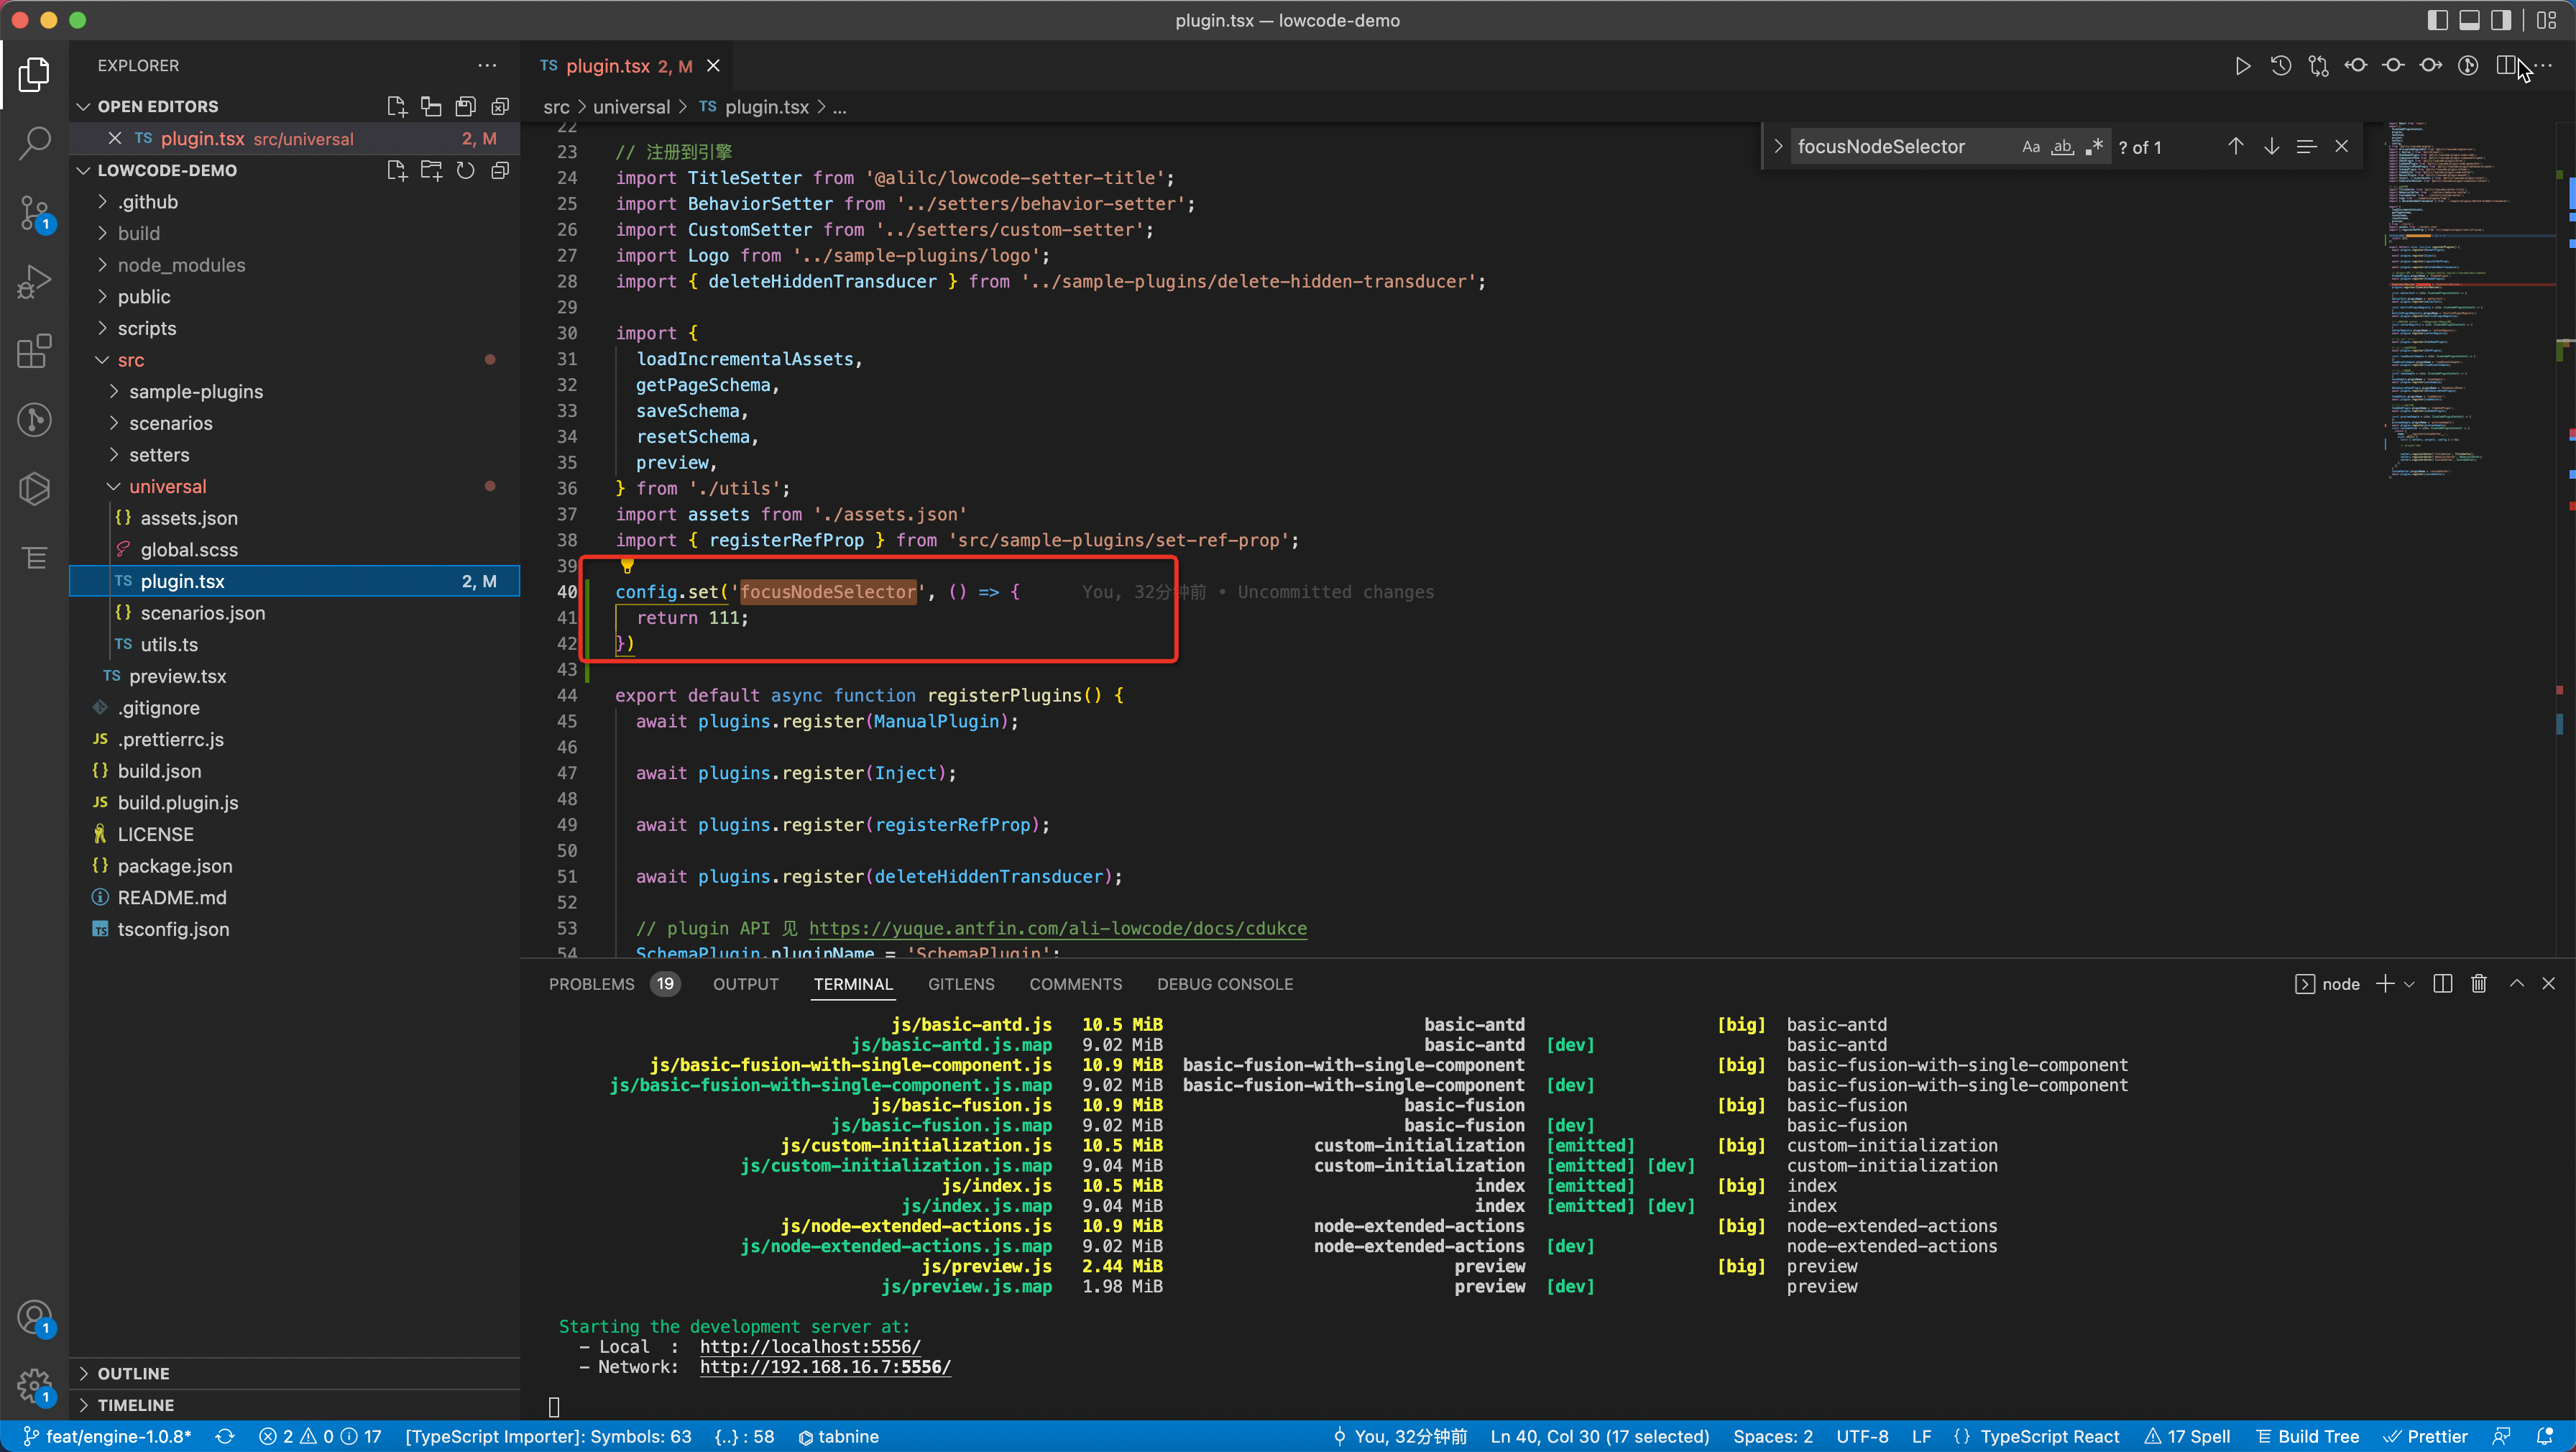Click Prettier in the status bar

(2426, 1437)
